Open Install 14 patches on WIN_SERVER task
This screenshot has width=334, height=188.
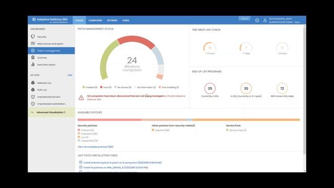point(116,168)
